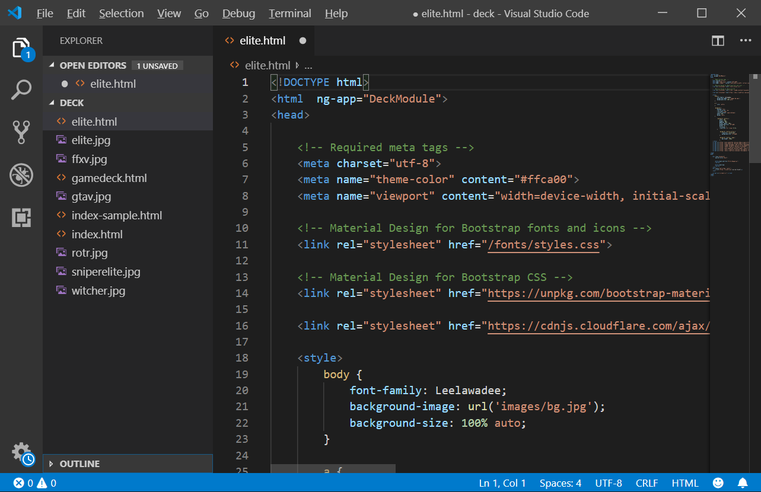The image size is (761, 492).
Task: Open the Selection menu
Action: pos(121,13)
